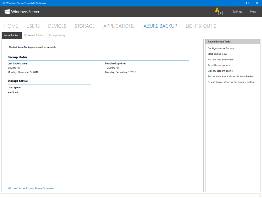Click Reset the passphrase

[x=219, y=65]
